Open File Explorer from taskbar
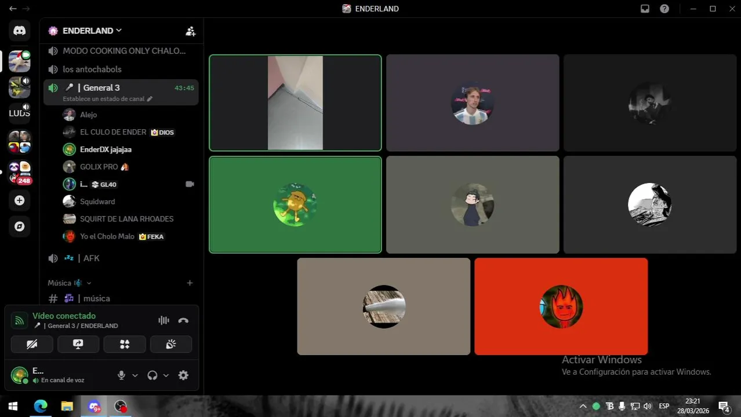Screen dimensions: 741x417 click(67, 407)
